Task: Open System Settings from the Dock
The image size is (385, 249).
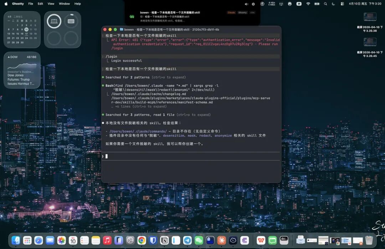Action: [130, 240]
